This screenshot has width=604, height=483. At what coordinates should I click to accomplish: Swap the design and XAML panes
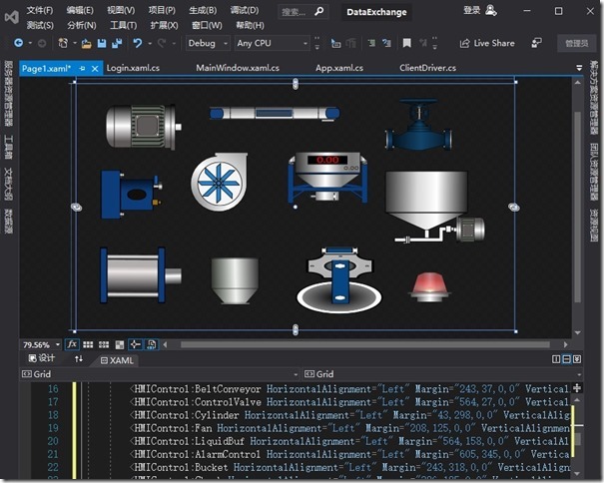tap(79, 359)
